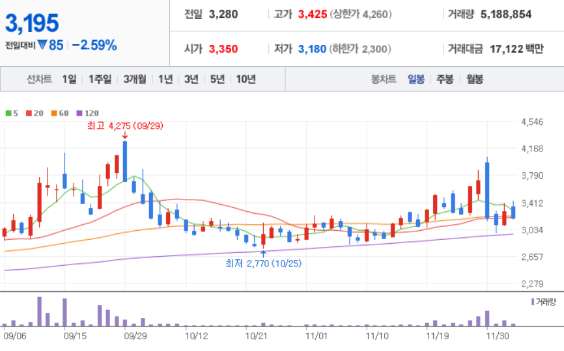
Task: Click the 11/19 date axis label
Action: point(438,336)
